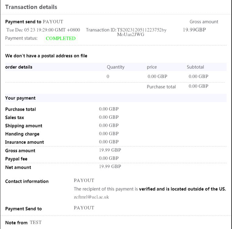This screenshot has height=229, width=232.
Task: Select the Sales tax row label
Action: 15,117
